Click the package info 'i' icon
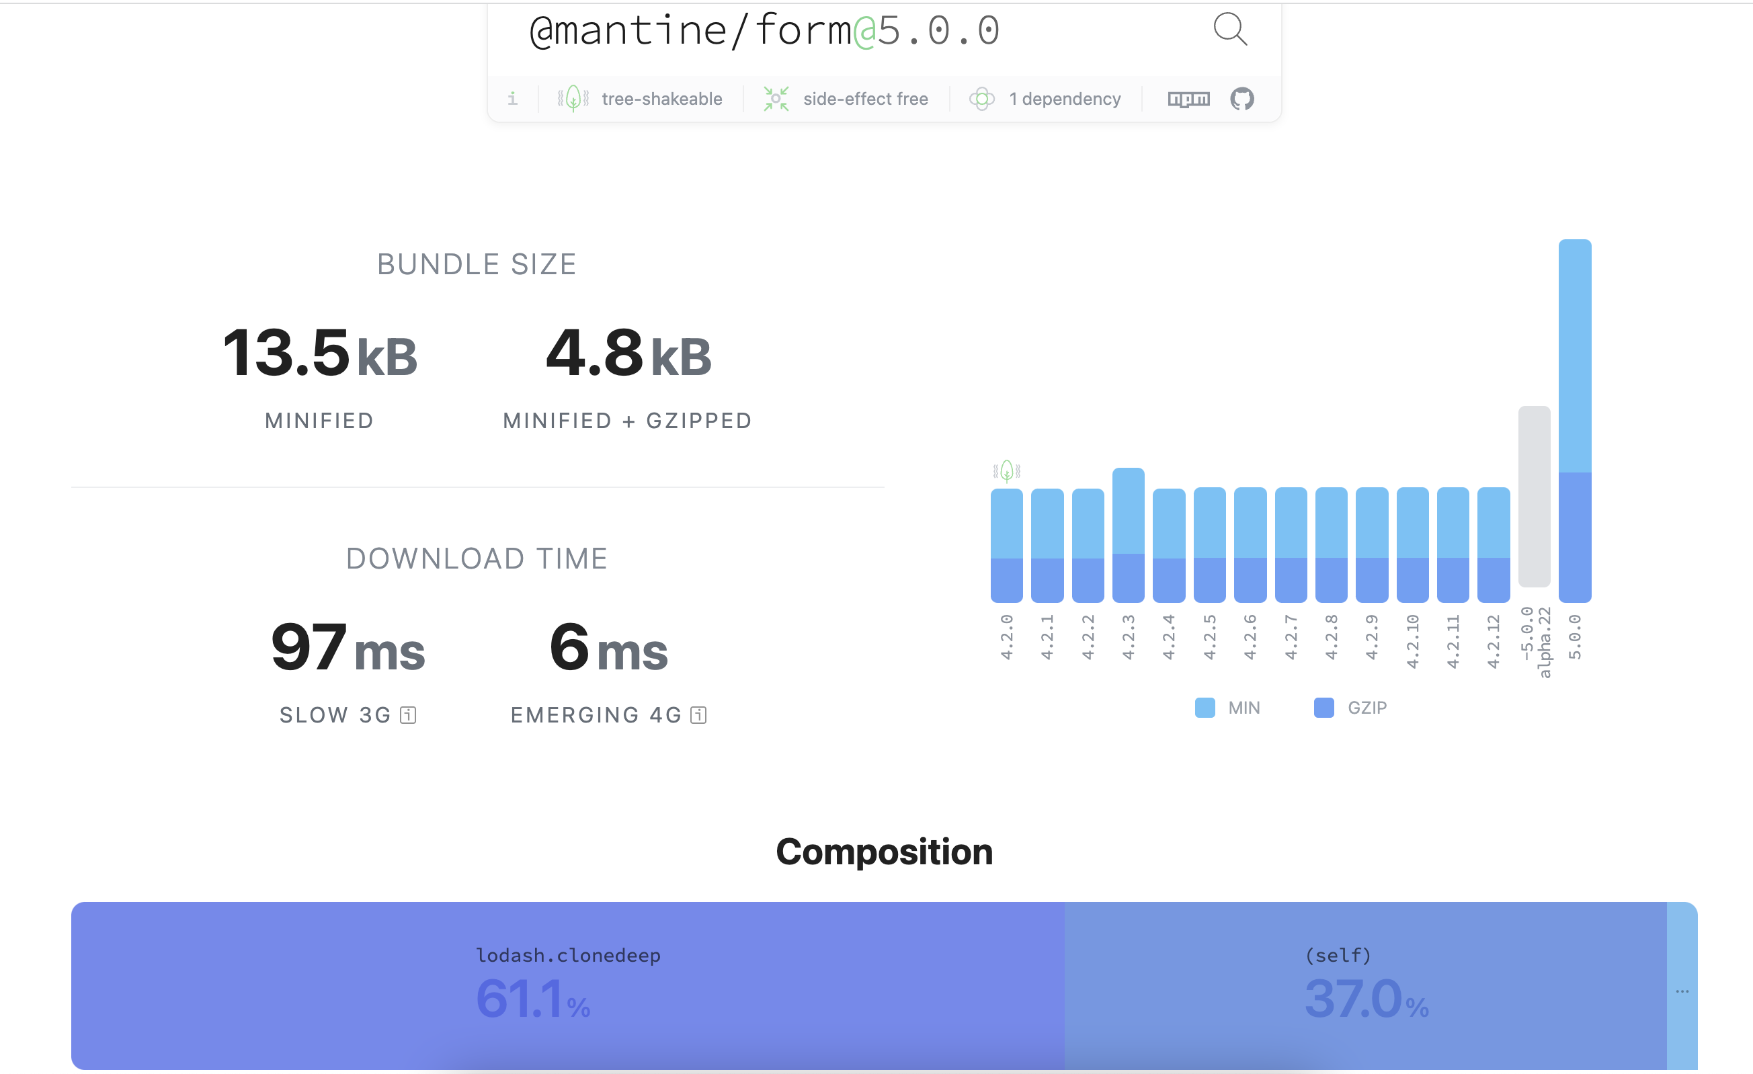1753x1074 pixels. click(512, 98)
